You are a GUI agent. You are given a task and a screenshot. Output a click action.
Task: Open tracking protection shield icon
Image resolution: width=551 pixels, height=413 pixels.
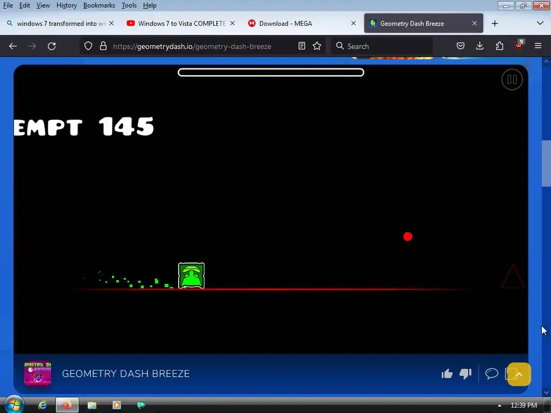pyautogui.click(x=88, y=46)
